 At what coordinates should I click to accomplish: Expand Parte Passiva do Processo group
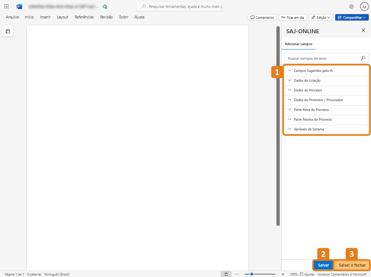click(313, 120)
